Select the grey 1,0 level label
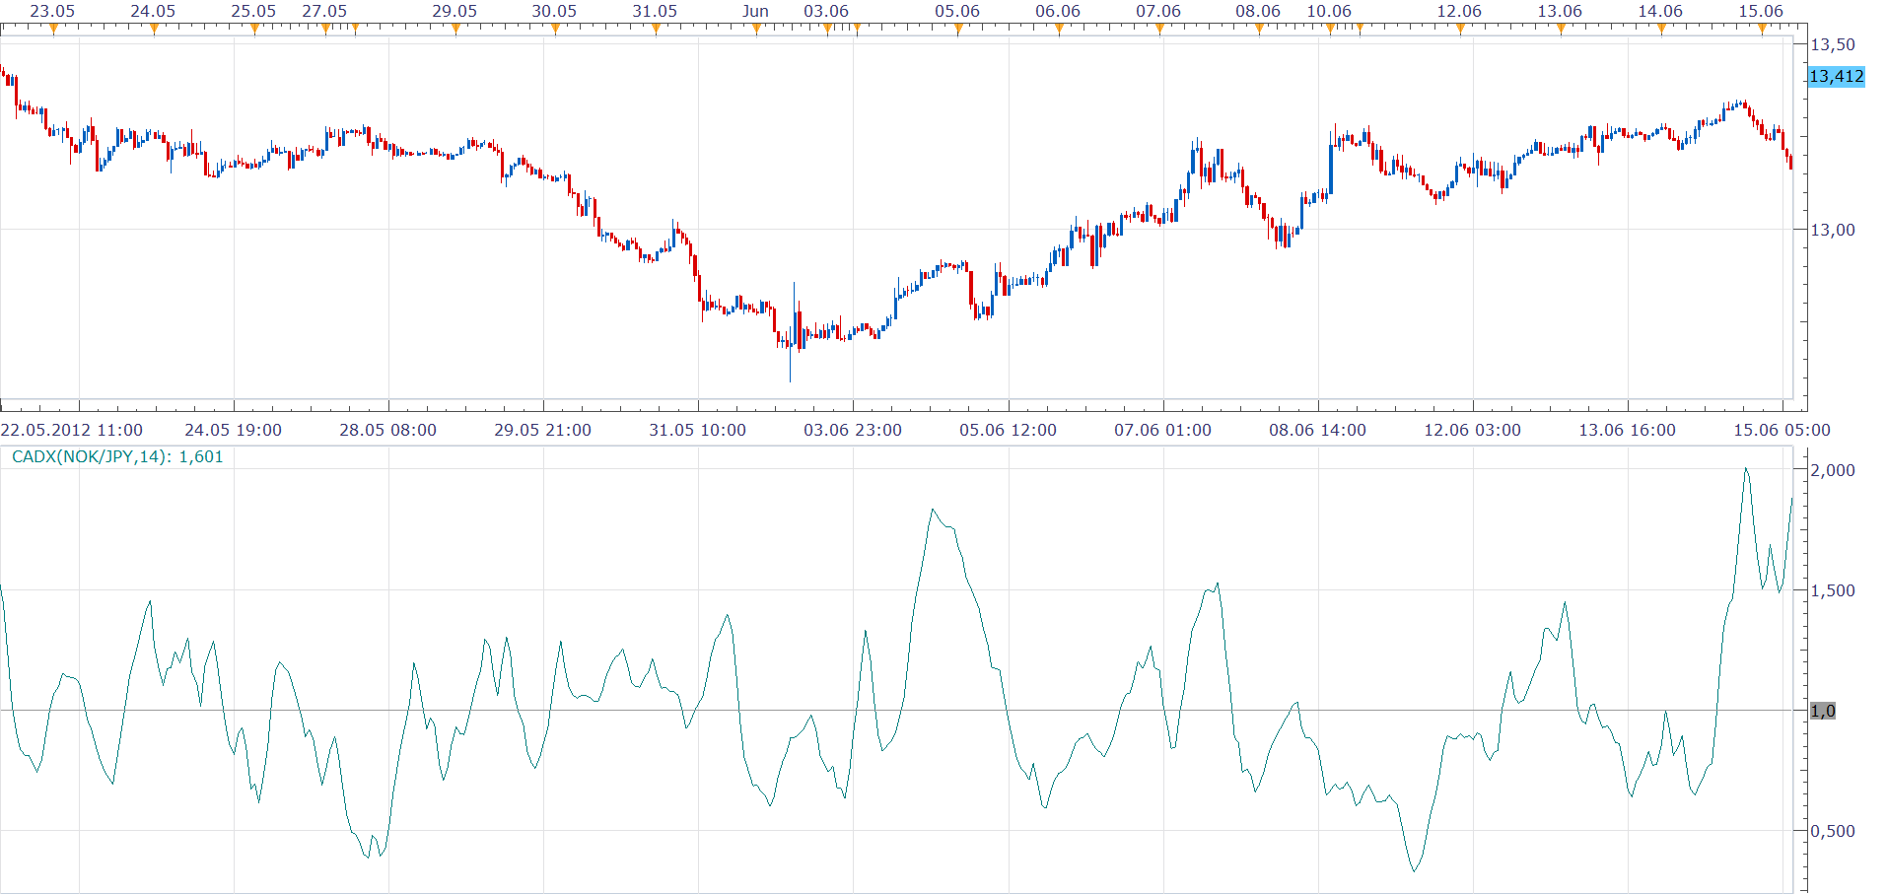 coord(1823,711)
